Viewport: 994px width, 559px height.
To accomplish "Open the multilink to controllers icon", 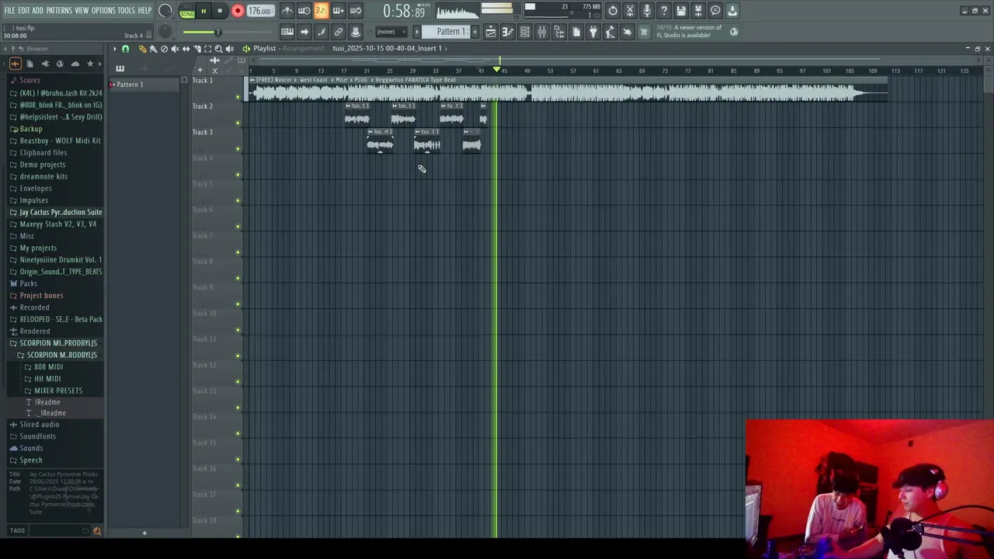I will point(356,32).
